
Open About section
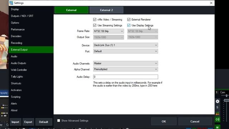31,110
